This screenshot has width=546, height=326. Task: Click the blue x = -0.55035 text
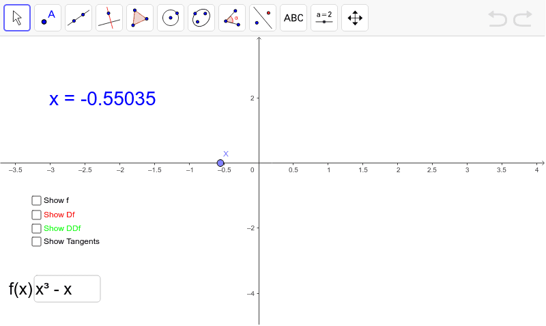pyautogui.click(x=102, y=98)
